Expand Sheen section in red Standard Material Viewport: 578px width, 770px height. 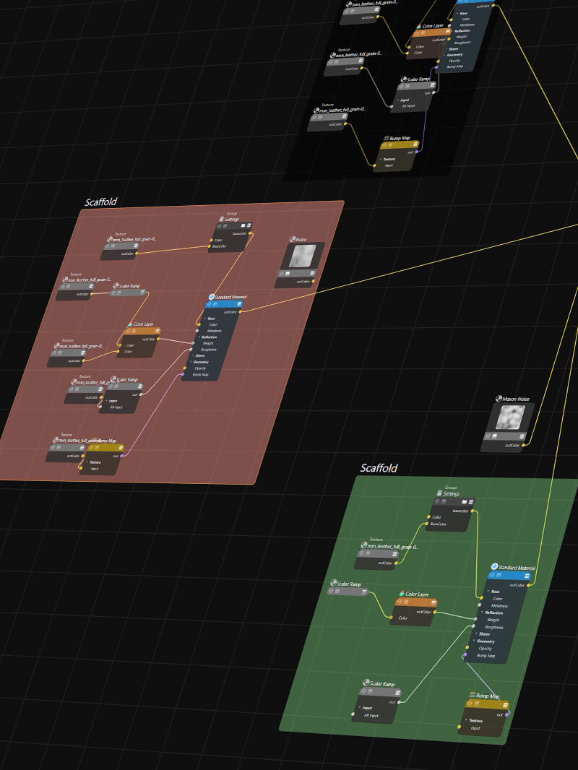pos(192,355)
